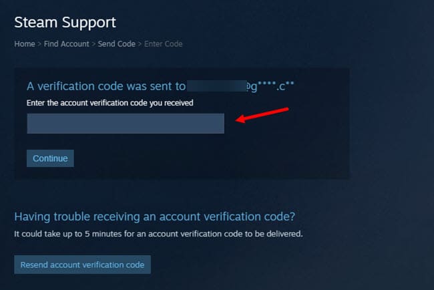Image resolution: width=434 pixels, height=290 pixels.
Task: Click the separator arrow after Find Account
Action: pyautogui.click(x=93, y=44)
